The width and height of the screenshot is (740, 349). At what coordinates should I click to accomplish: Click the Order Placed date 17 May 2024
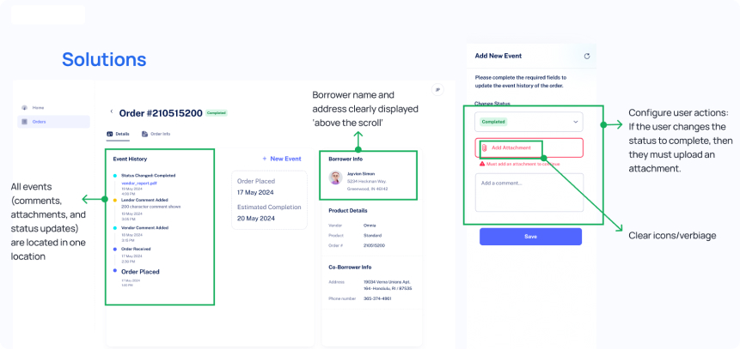(x=255, y=192)
